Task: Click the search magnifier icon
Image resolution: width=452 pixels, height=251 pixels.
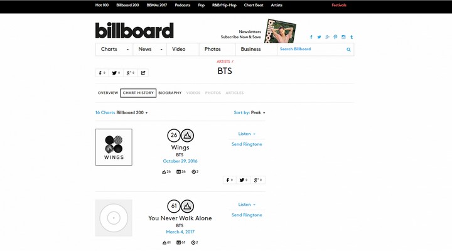Action: tap(348, 49)
